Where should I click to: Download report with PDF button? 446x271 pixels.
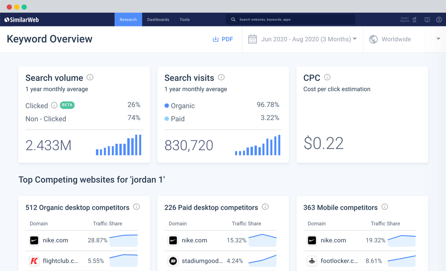(223, 39)
